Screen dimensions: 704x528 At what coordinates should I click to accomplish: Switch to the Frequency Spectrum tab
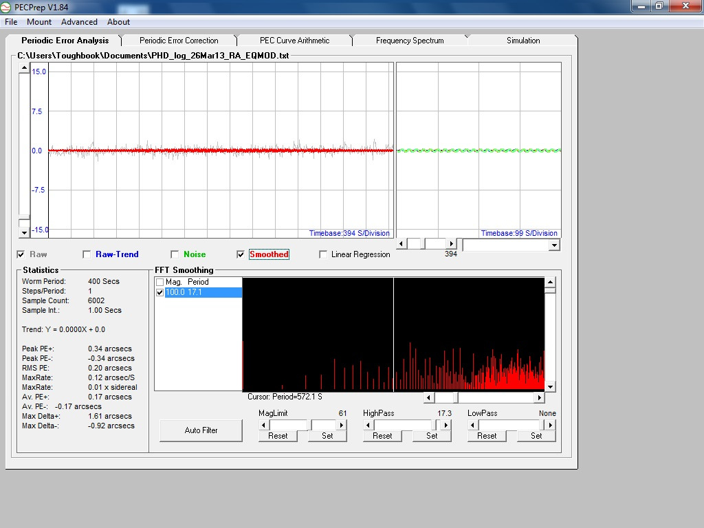(x=410, y=40)
